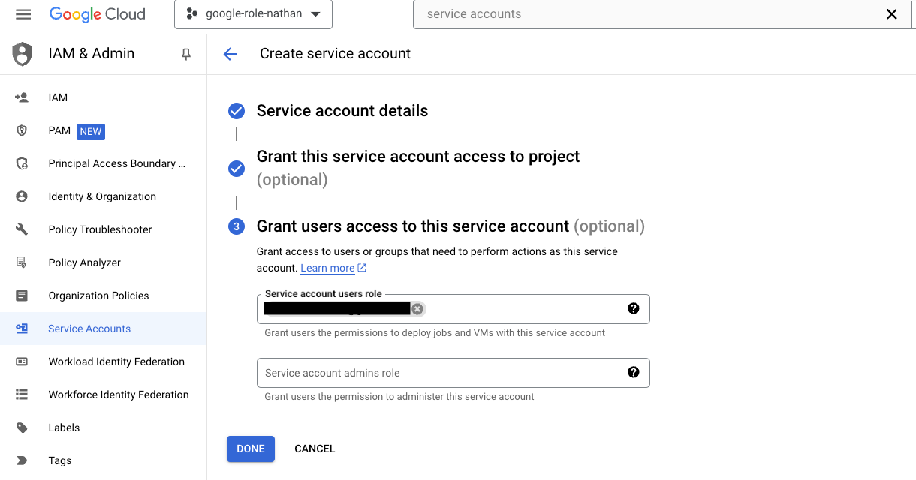Click the Principal Access Boundary icon
This screenshot has width=916, height=480.
[x=22, y=163]
